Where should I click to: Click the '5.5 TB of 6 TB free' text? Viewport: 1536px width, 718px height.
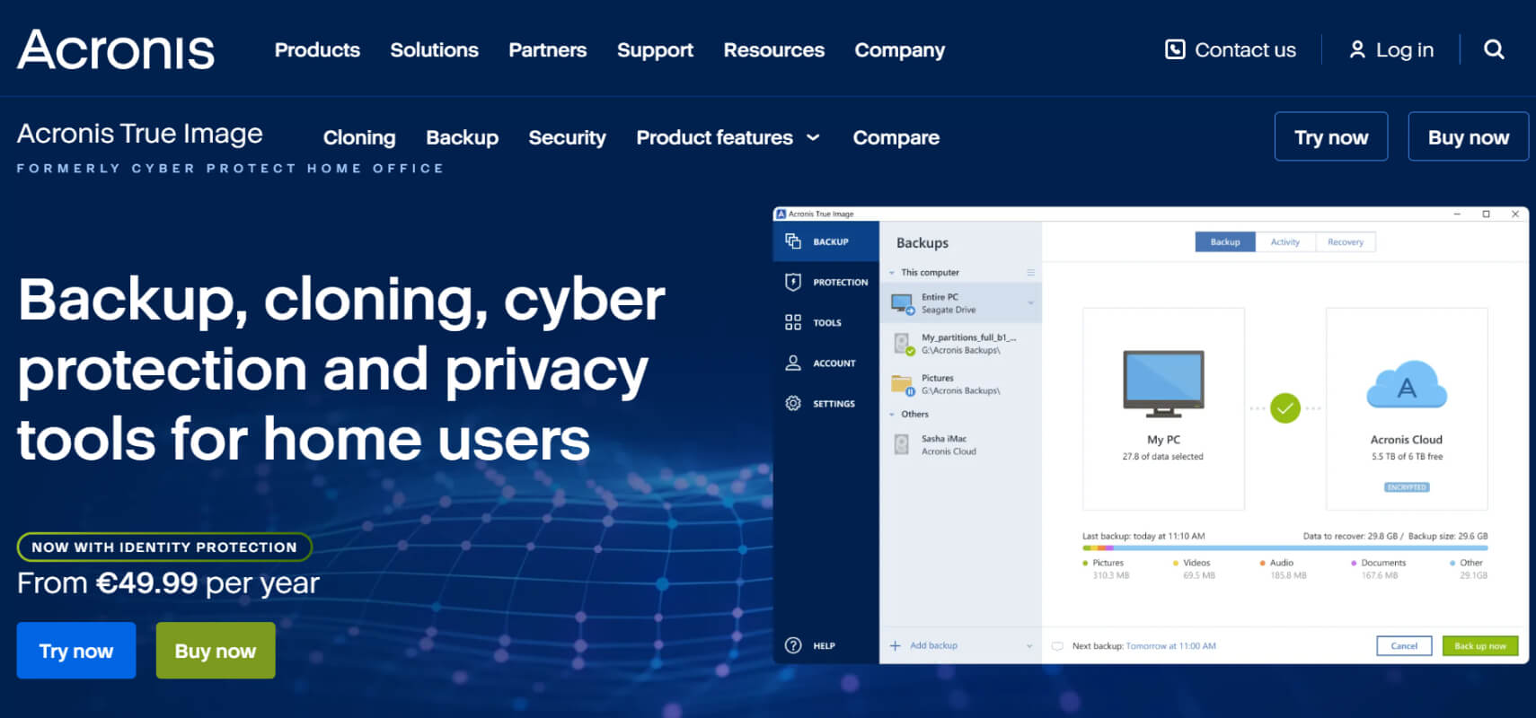[x=1407, y=457]
